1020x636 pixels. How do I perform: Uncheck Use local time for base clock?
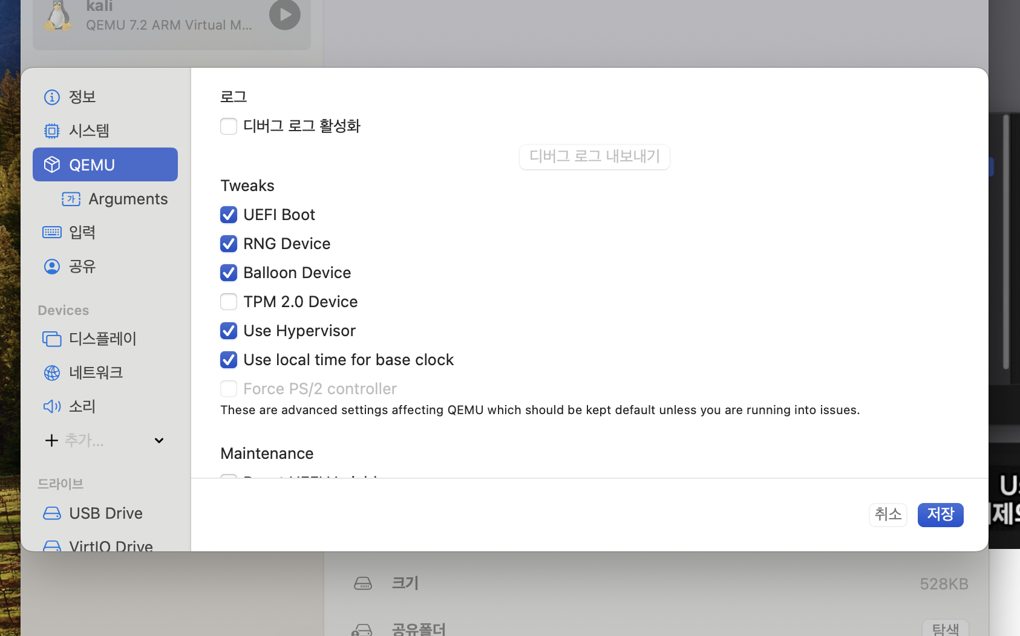pyautogui.click(x=229, y=360)
